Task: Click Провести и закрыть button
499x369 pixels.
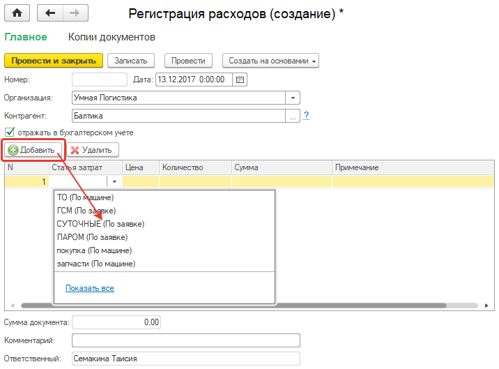Action: coord(54,61)
